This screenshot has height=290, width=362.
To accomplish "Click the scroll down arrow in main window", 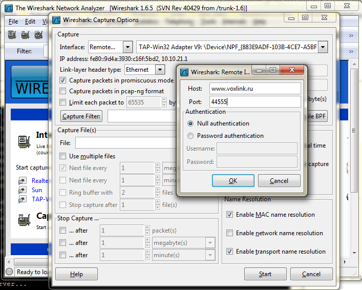I will click(x=354, y=253).
